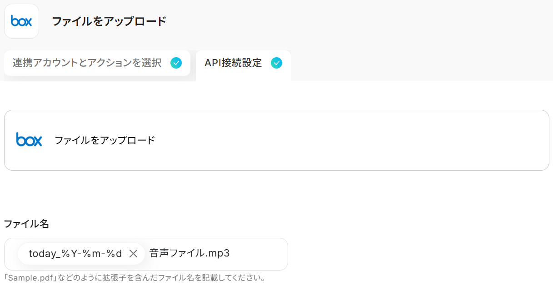Click the Box logo in the page header
Image resolution: width=553 pixels, height=286 pixels.
[21, 21]
